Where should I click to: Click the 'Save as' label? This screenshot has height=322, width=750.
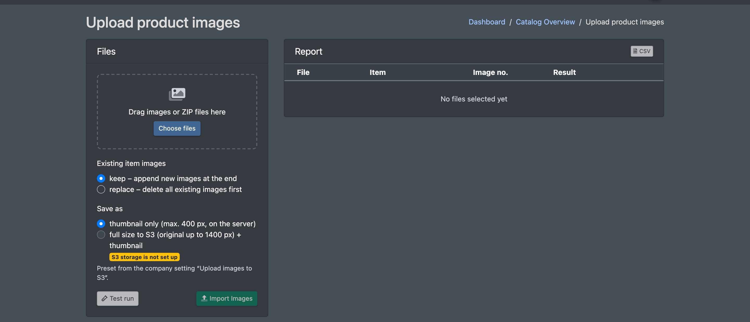110,209
